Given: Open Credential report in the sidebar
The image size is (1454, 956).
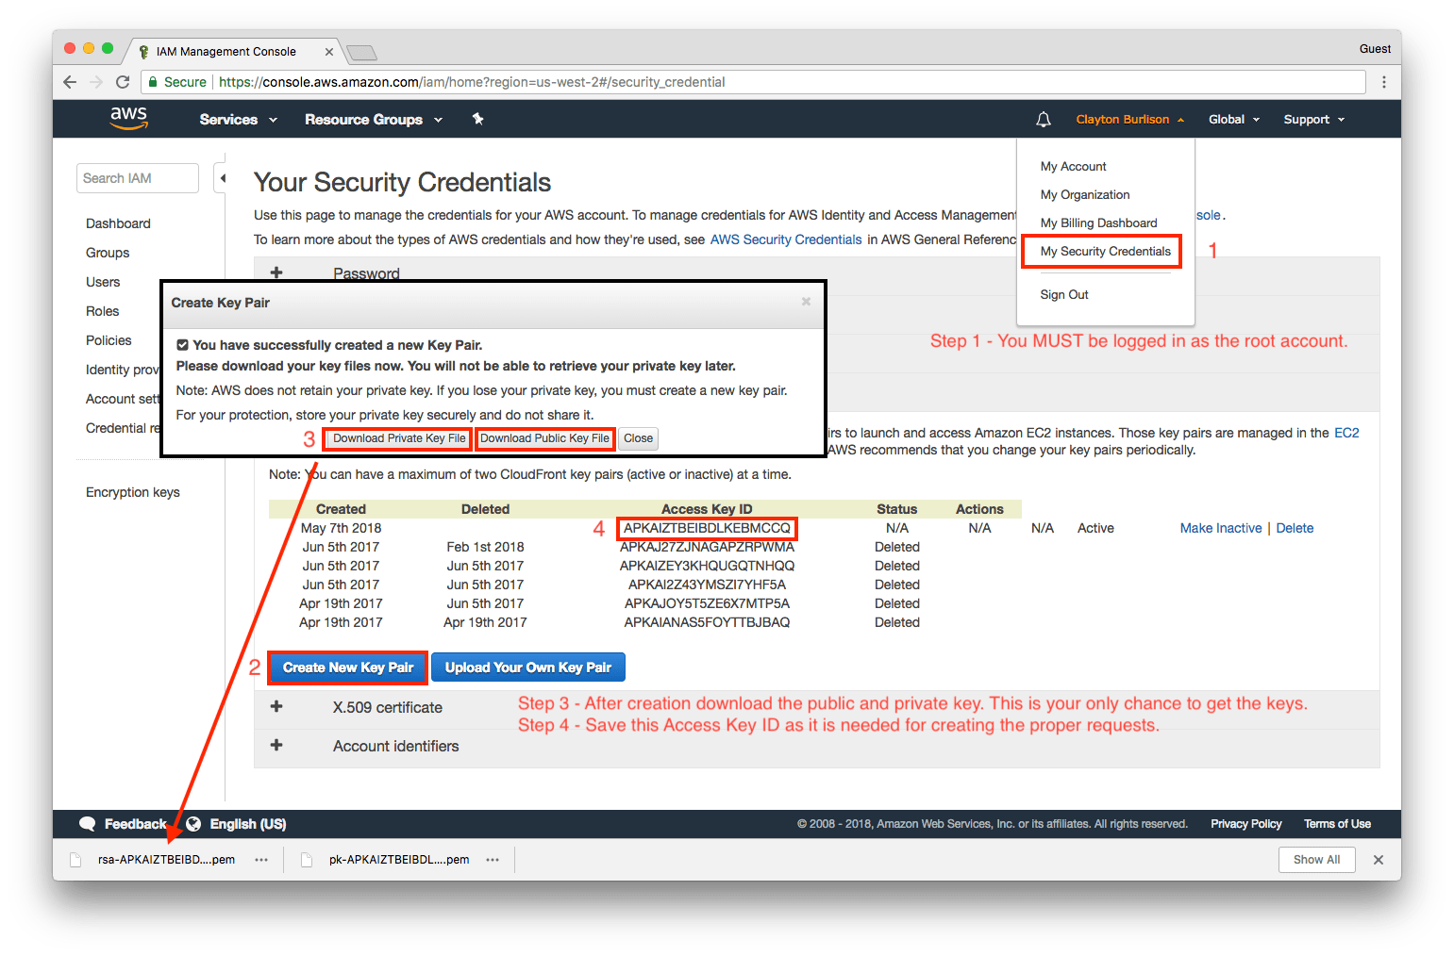Looking at the screenshot, I should 124,428.
